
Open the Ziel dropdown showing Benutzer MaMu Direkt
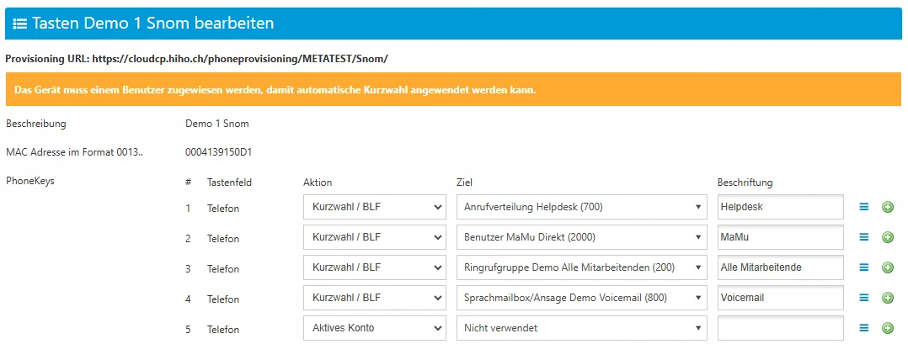click(x=582, y=237)
